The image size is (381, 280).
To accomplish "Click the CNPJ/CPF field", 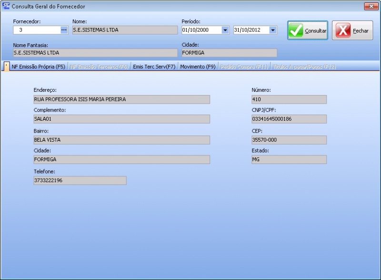I will 289,119.
